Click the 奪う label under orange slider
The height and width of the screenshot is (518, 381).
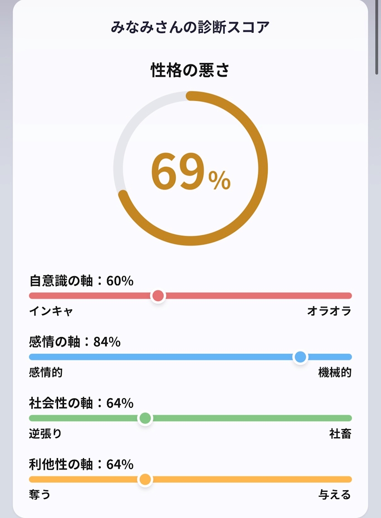39,494
